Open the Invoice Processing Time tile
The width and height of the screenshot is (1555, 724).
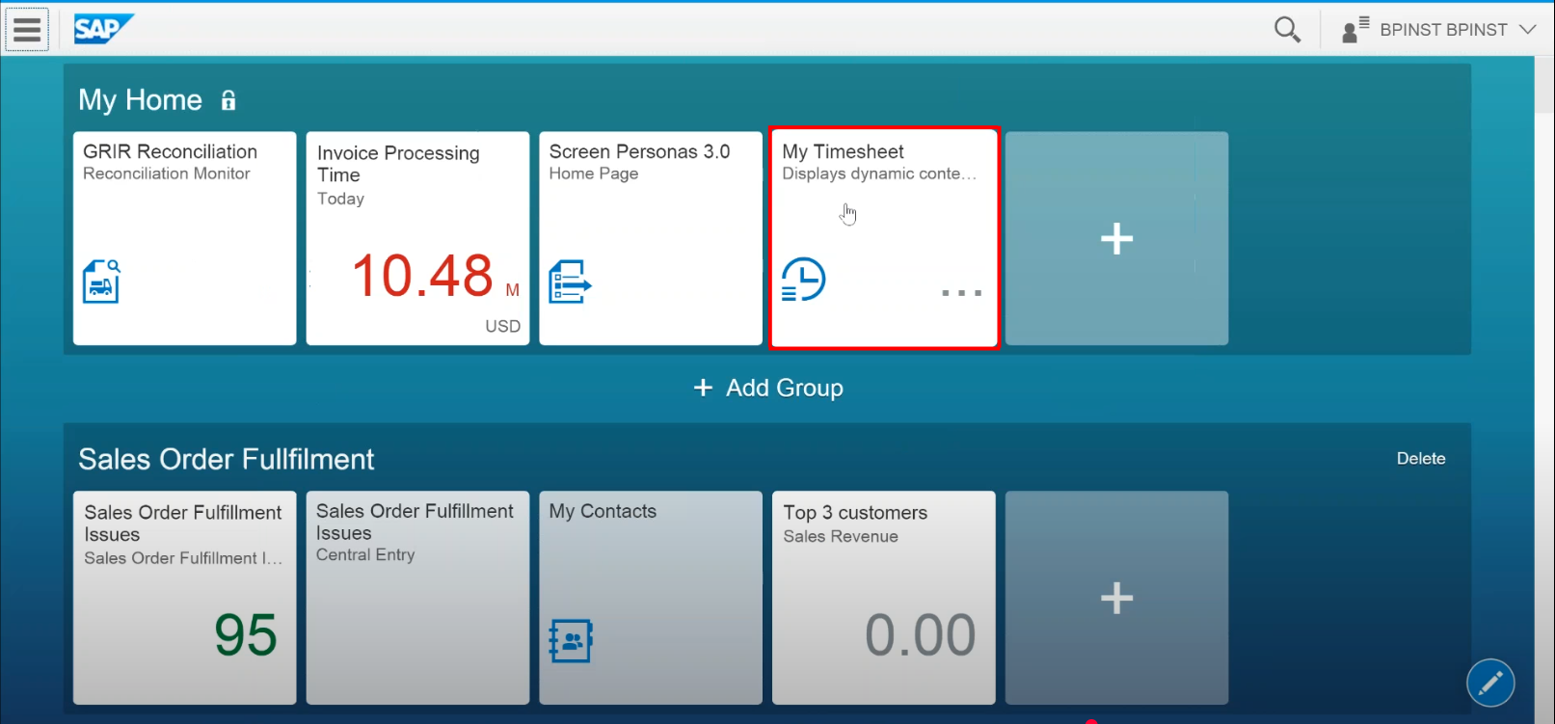[417, 239]
